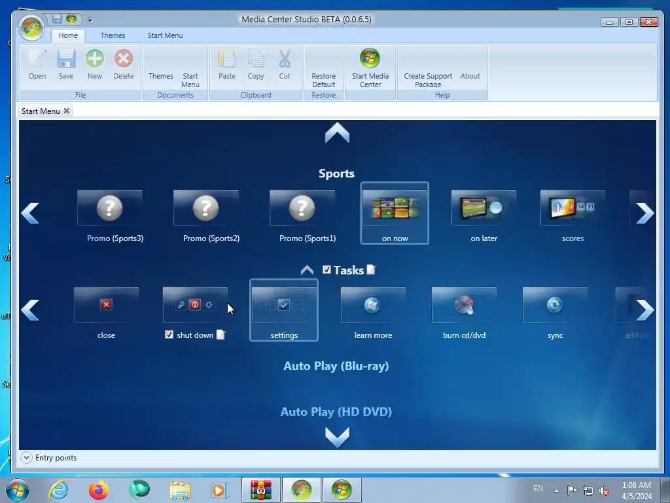670x503 pixels.
Task: Click right arrow of Tasks row
Action: 644,310
